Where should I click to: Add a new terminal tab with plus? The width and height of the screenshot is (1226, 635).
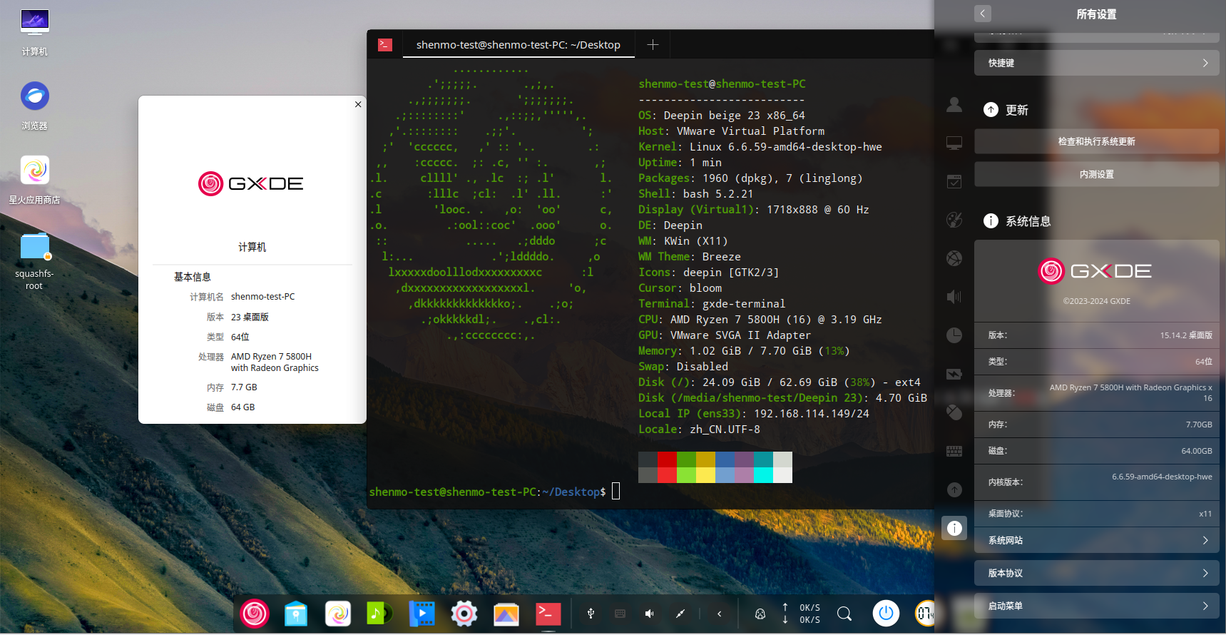click(653, 44)
